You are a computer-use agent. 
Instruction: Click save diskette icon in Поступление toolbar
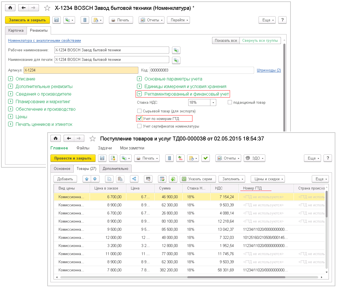(x=102, y=158)
